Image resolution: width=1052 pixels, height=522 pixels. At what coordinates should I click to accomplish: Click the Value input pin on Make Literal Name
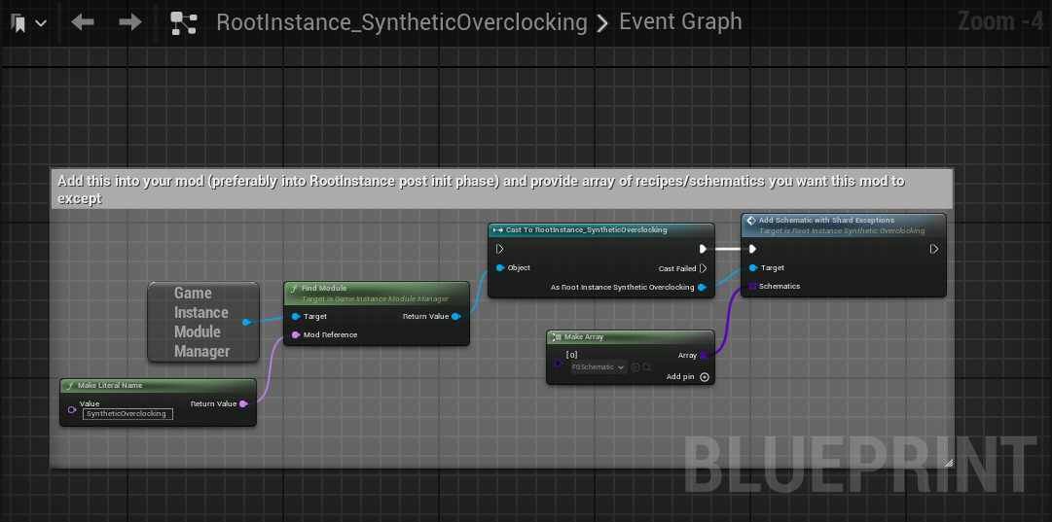(72, 409)
